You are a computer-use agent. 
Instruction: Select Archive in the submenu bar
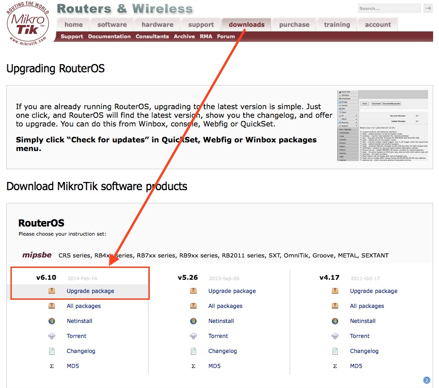click(184, 36)
